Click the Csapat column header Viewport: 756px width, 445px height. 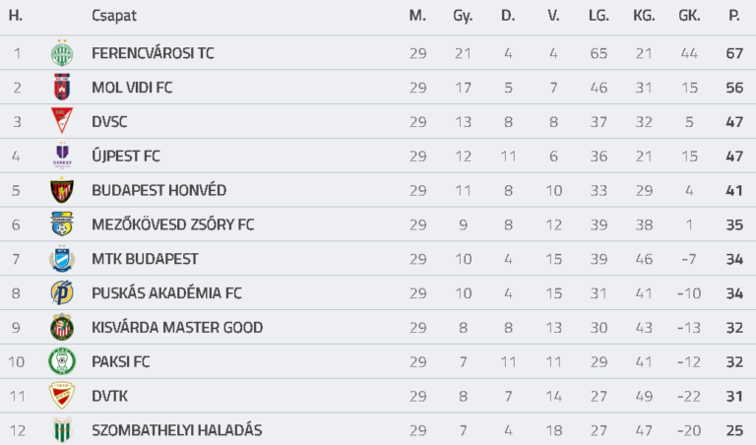[114, 16]
